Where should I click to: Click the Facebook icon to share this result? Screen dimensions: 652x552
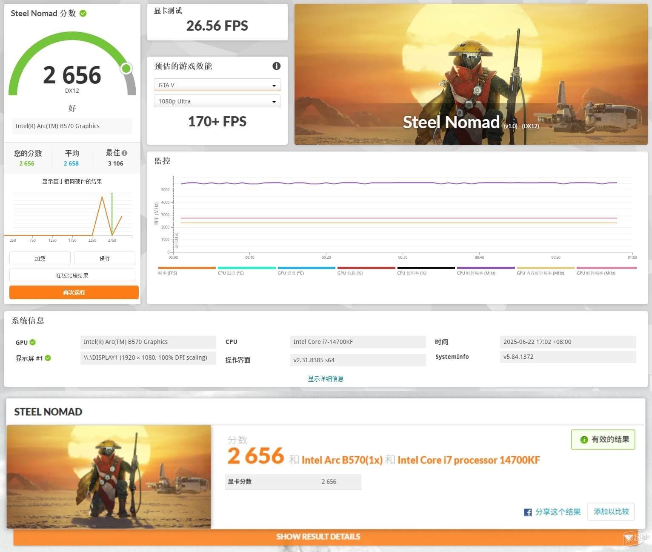(x=528, y=512)
